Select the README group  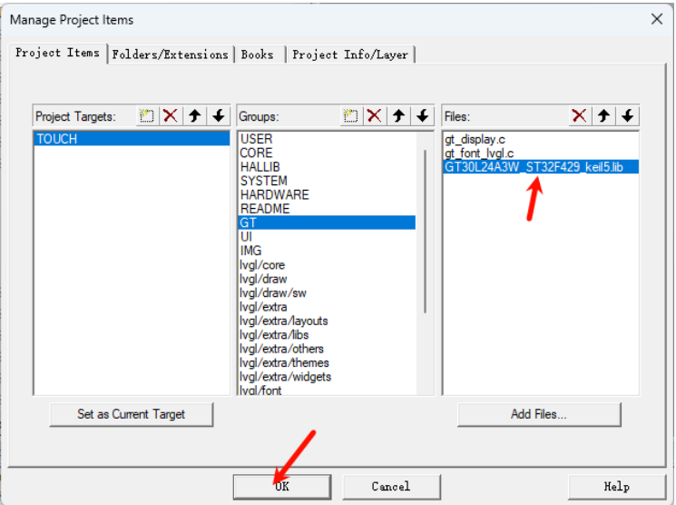point(328,209)
